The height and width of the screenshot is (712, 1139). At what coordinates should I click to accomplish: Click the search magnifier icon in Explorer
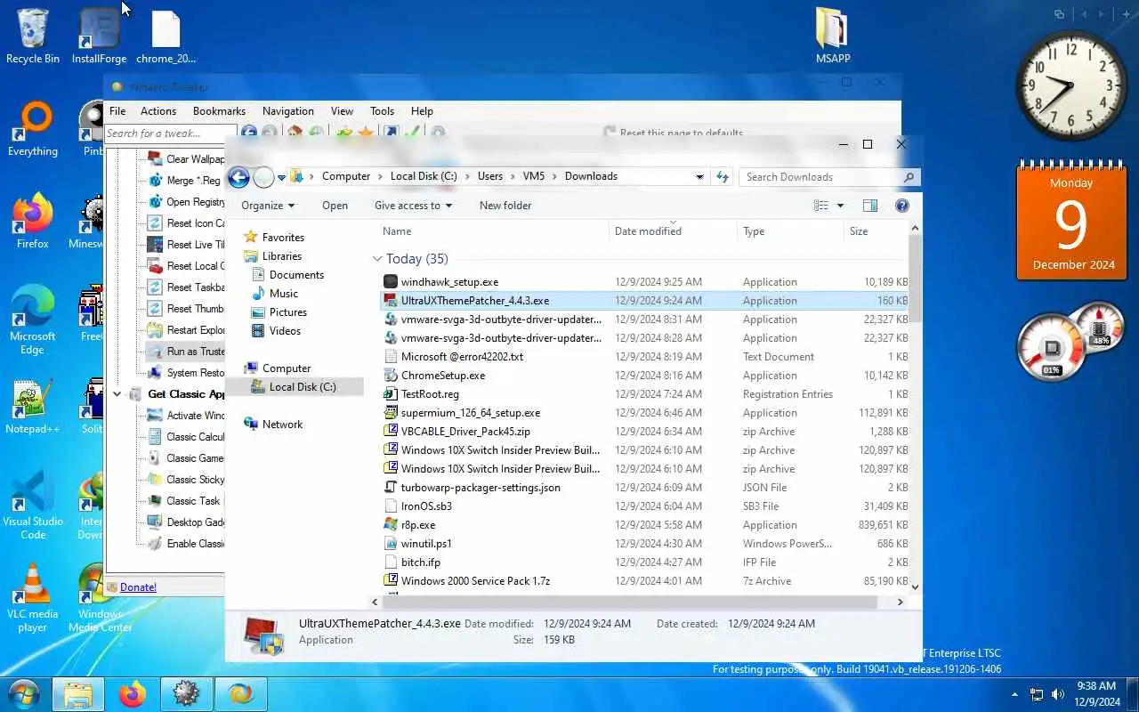point(909,177)
